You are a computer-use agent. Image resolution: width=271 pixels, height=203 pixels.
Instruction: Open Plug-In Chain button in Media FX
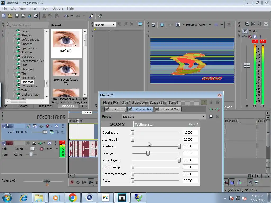(x=210, y=109)
